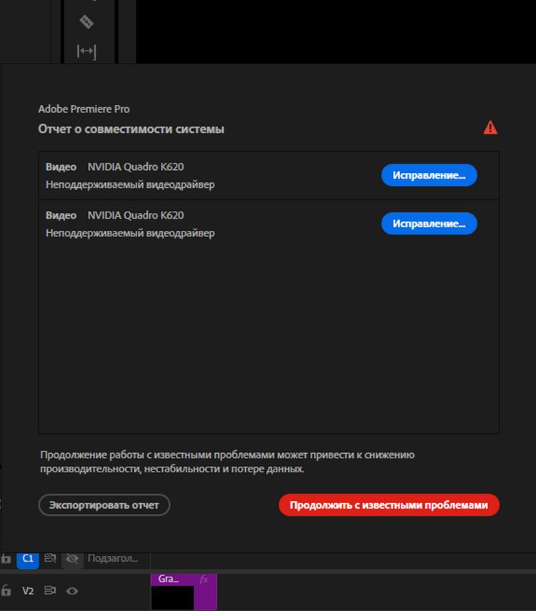Click the second Неподдерживаемый видеодрайвер message
The height and width of the screenshot is (611, 536).
[130, 233]
